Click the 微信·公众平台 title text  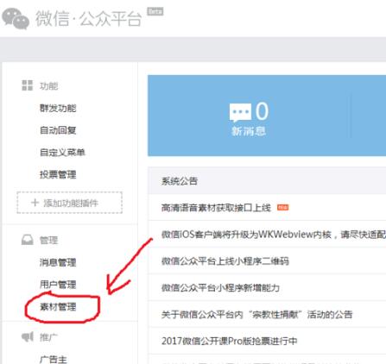pos(89,19)
